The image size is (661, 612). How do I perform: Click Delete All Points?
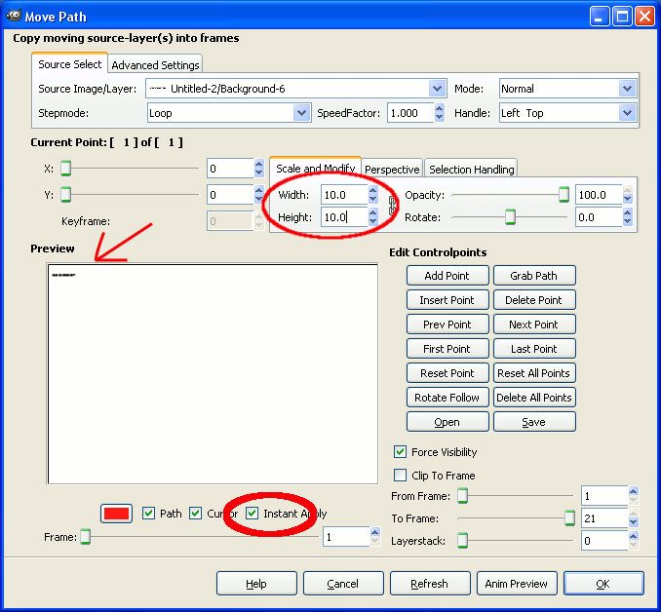(534, 398)
